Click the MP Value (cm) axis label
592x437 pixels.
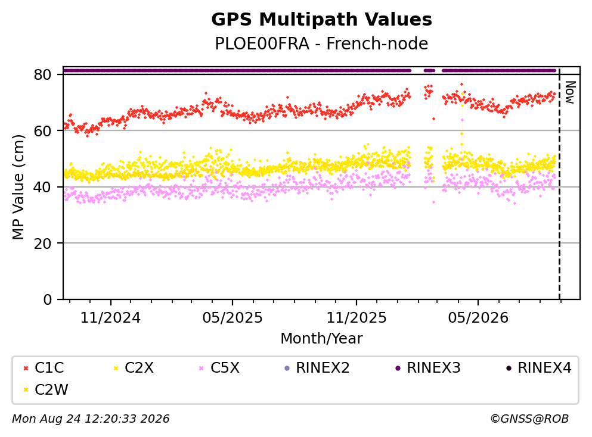click(x=18, y=187)
